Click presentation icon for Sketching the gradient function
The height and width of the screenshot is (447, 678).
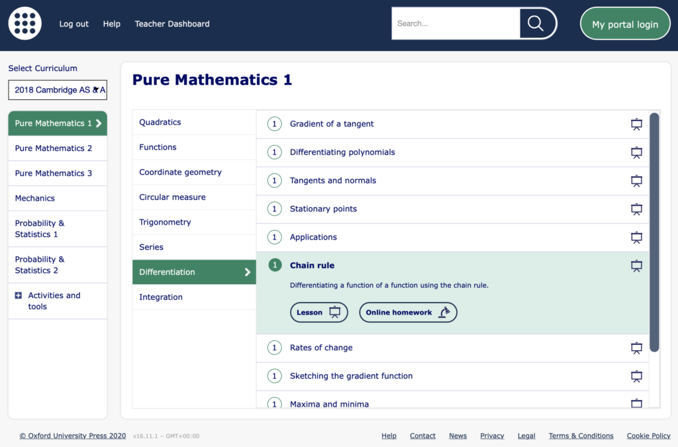pyautogui.click(x=636, y=376)
